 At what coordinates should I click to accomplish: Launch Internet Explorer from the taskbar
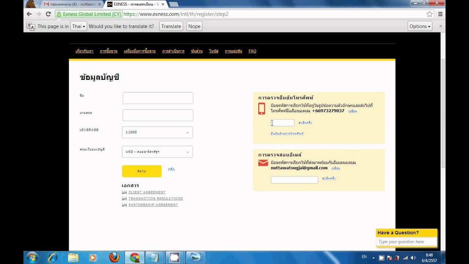click(52, 257)
